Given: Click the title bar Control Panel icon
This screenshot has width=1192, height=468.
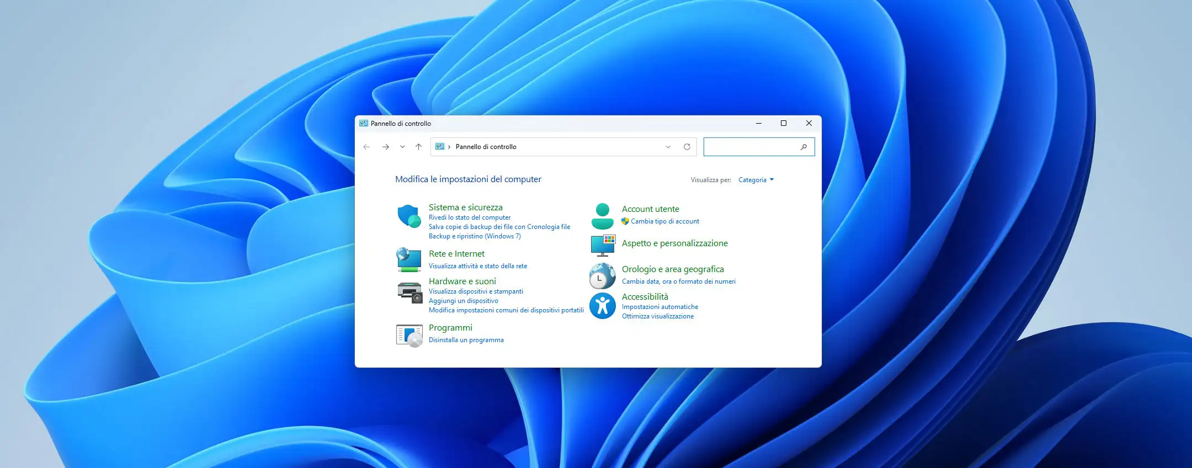Looking at the screenshot, I should [x=364, y=123].
